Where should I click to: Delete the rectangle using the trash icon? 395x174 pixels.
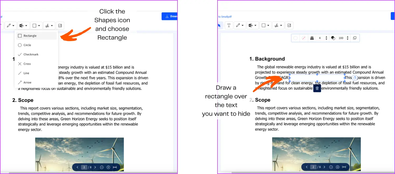click(317, 88)
